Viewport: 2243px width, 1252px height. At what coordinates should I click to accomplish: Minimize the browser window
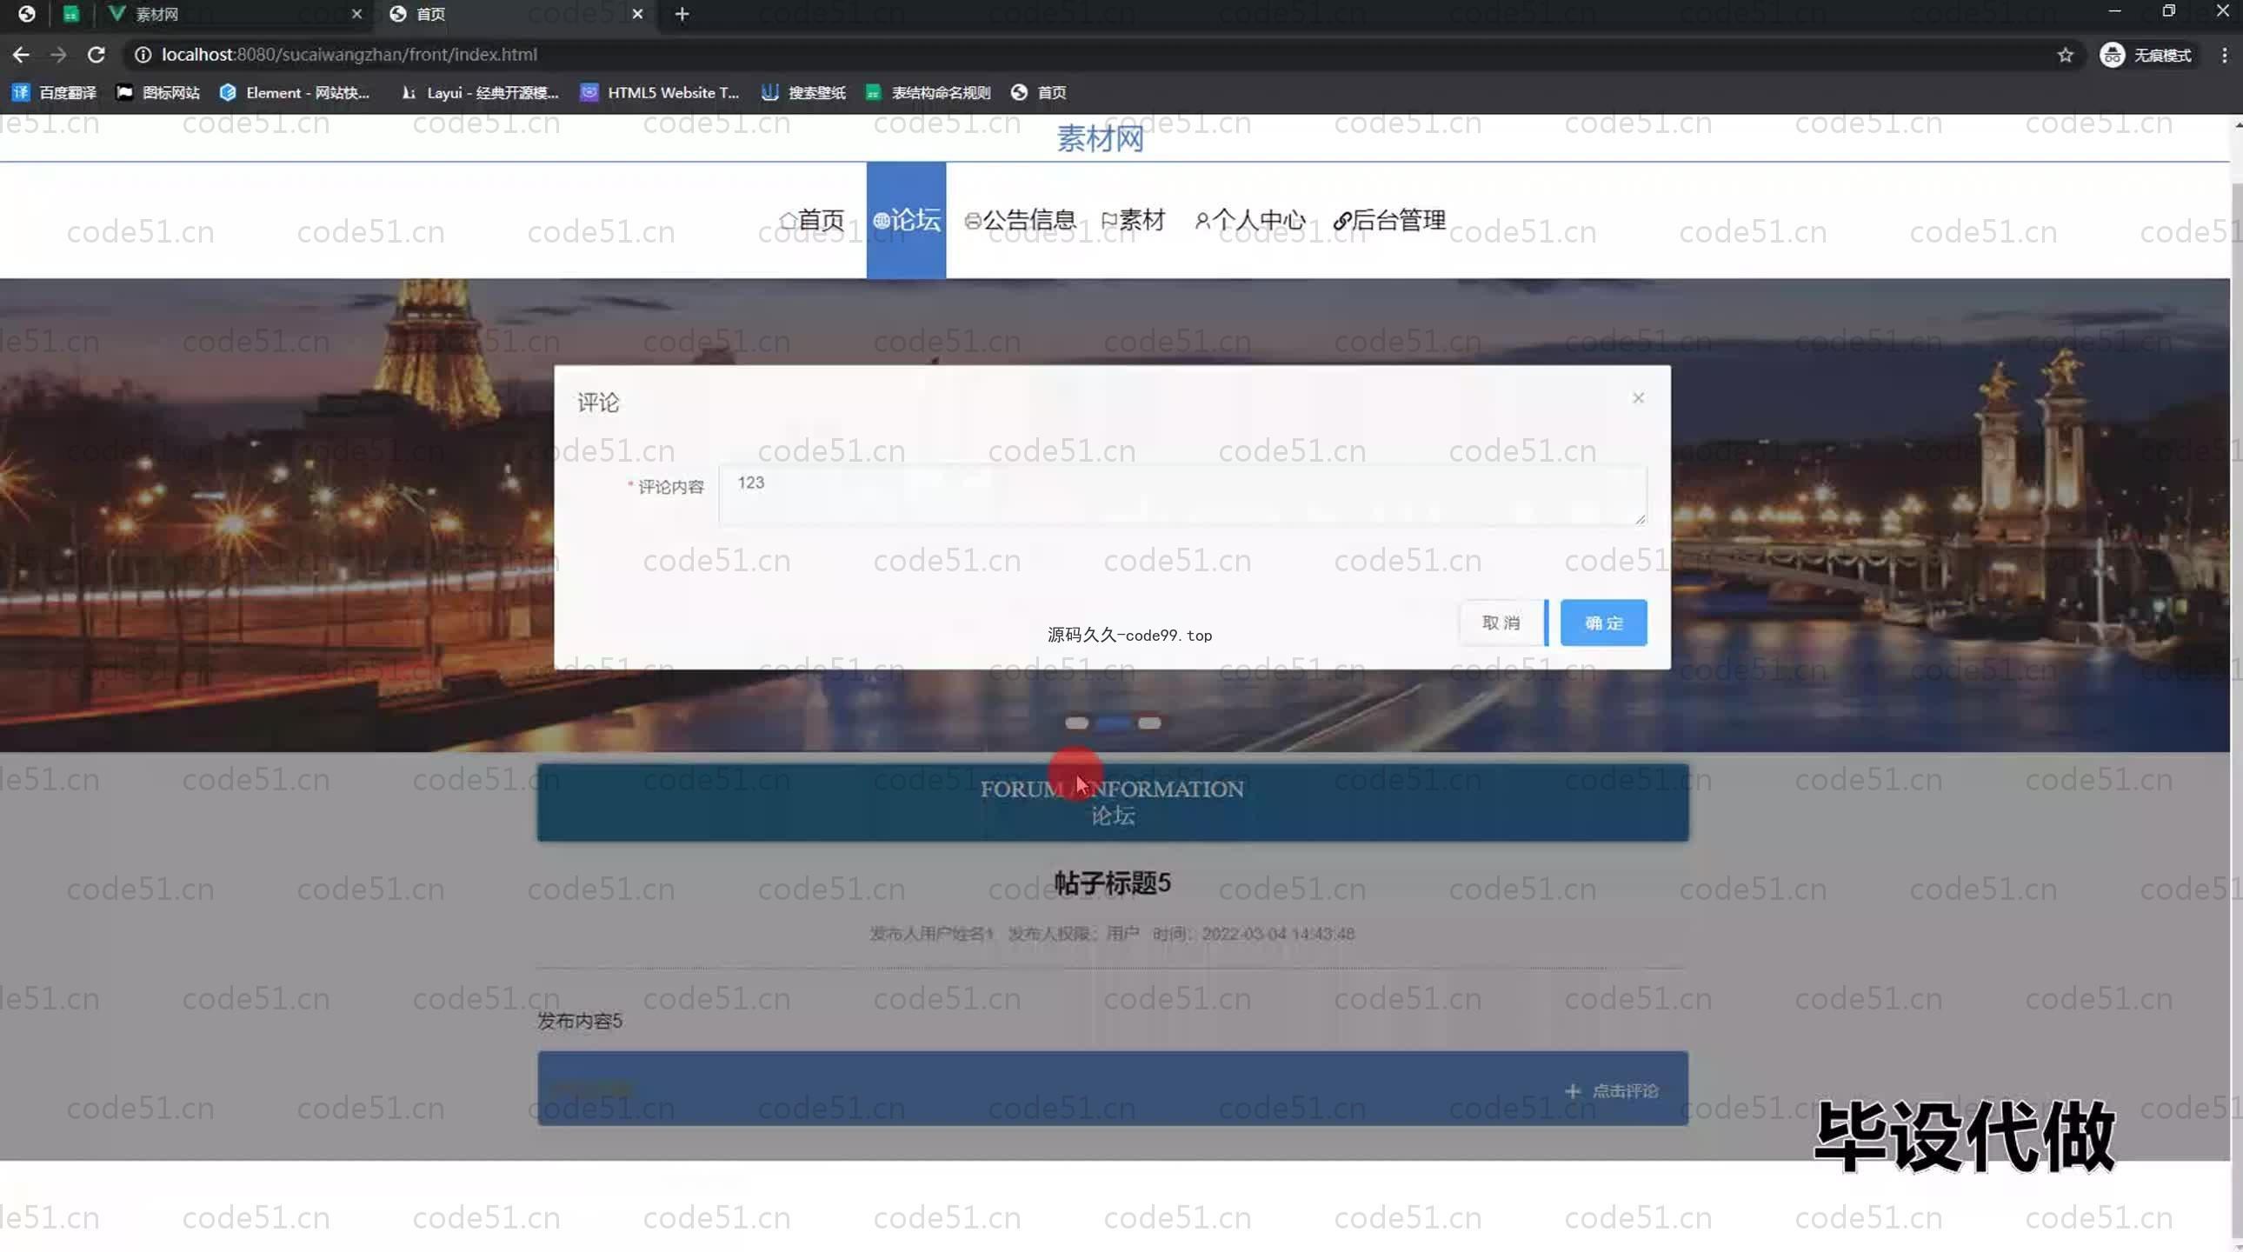(2114, 11)
